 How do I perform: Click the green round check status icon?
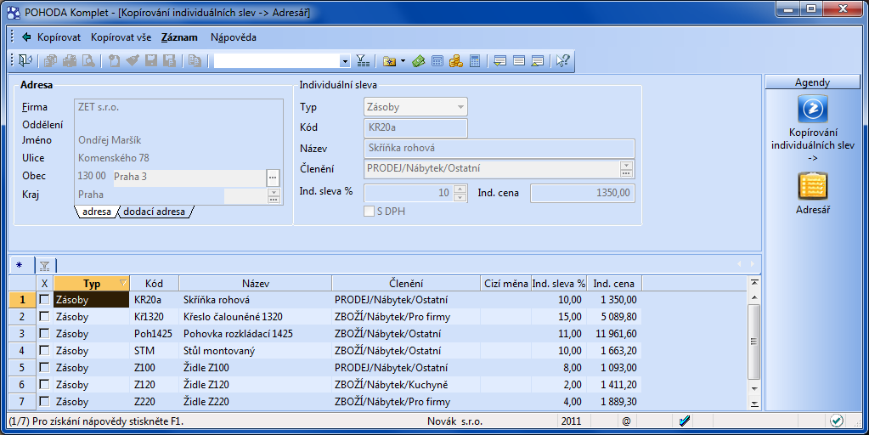(837, 421)
